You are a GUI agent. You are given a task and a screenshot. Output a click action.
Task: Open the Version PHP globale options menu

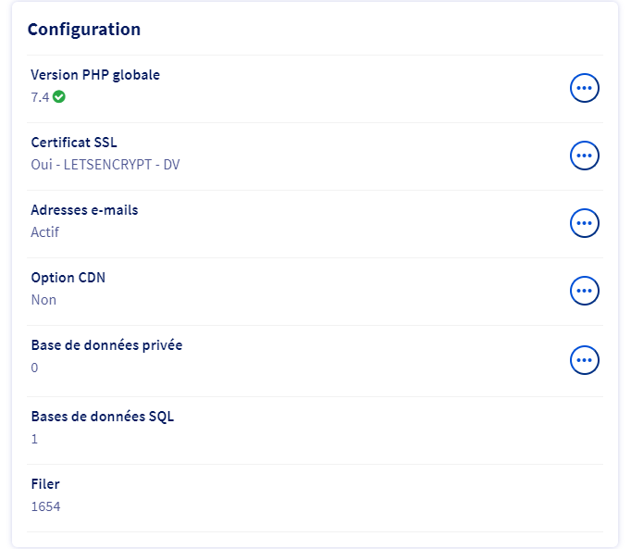click(584, 88)
